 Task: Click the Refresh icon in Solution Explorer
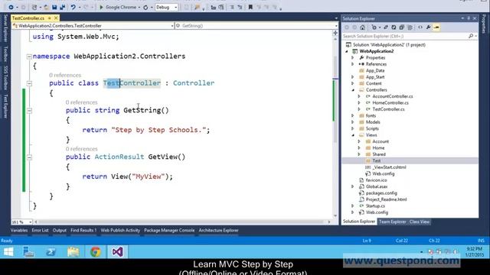pos(394,27)
